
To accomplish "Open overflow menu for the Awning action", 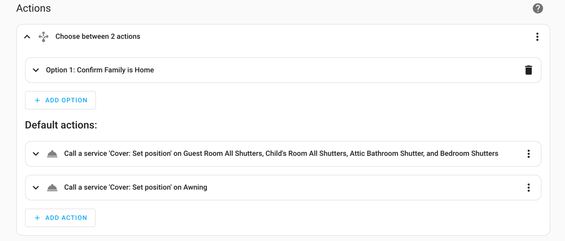I will pos(529,187).
